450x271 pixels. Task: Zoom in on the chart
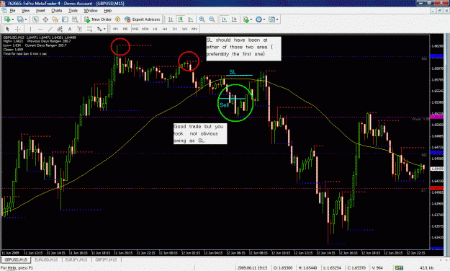[x=202, y=19]
